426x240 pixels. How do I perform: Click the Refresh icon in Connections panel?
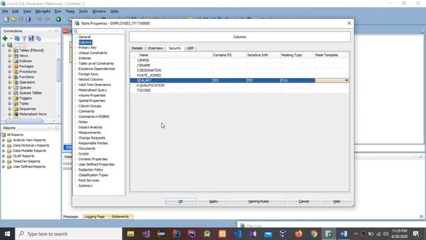pos(17,39)
